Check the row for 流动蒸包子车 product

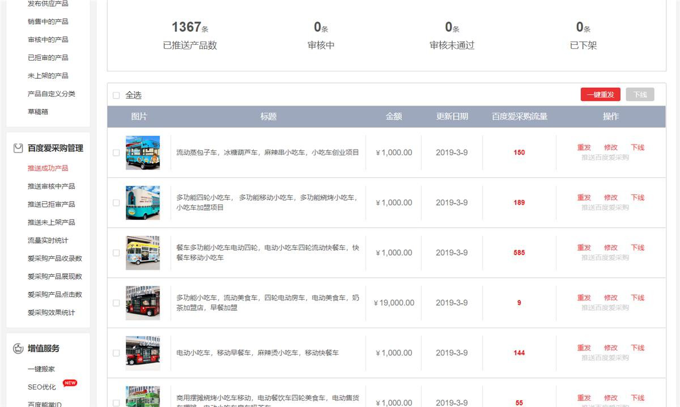(x=116, y=152)
